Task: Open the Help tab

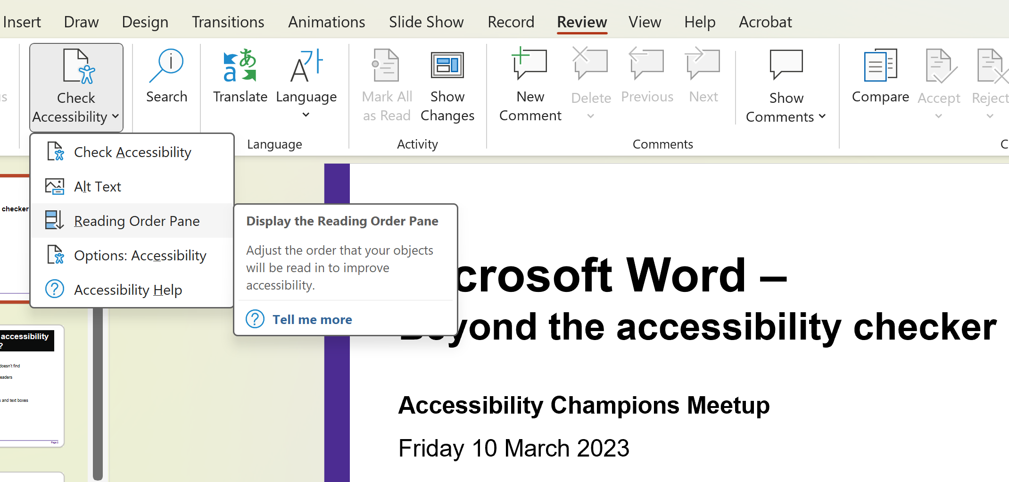Action: pos(700,22)
